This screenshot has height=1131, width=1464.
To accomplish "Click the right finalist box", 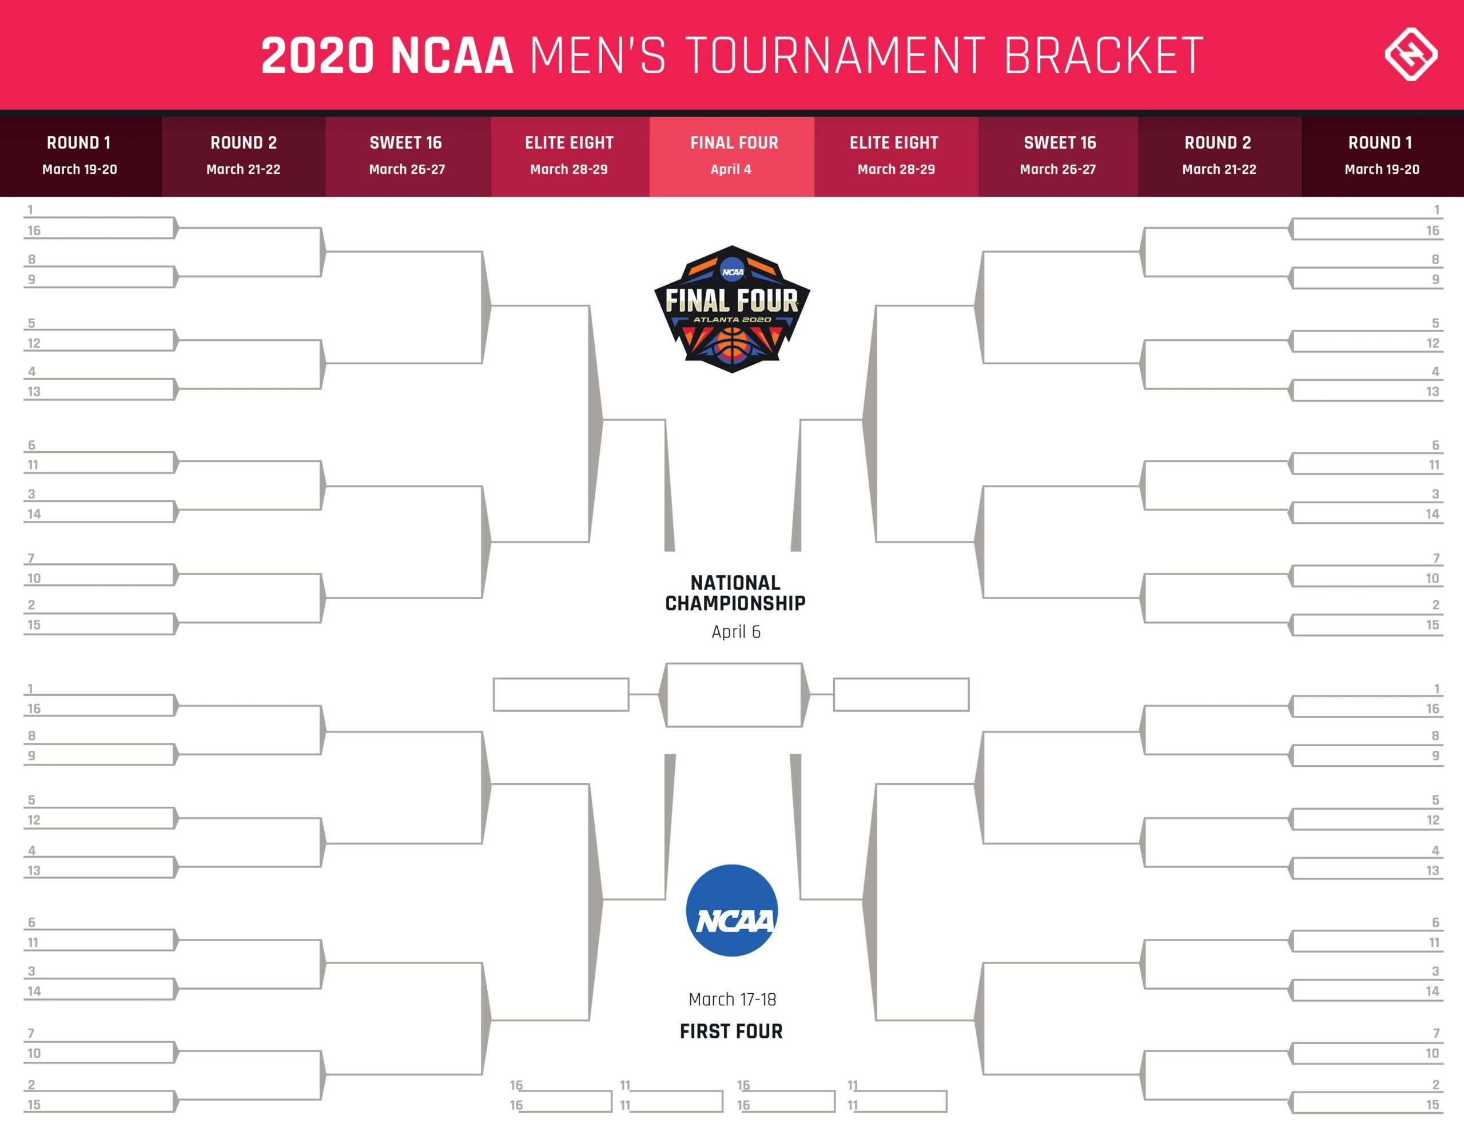I will [900, 694].
